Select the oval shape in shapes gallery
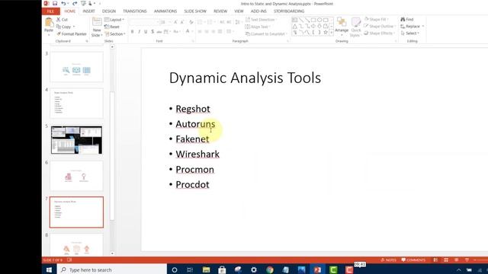 [319, 21]
